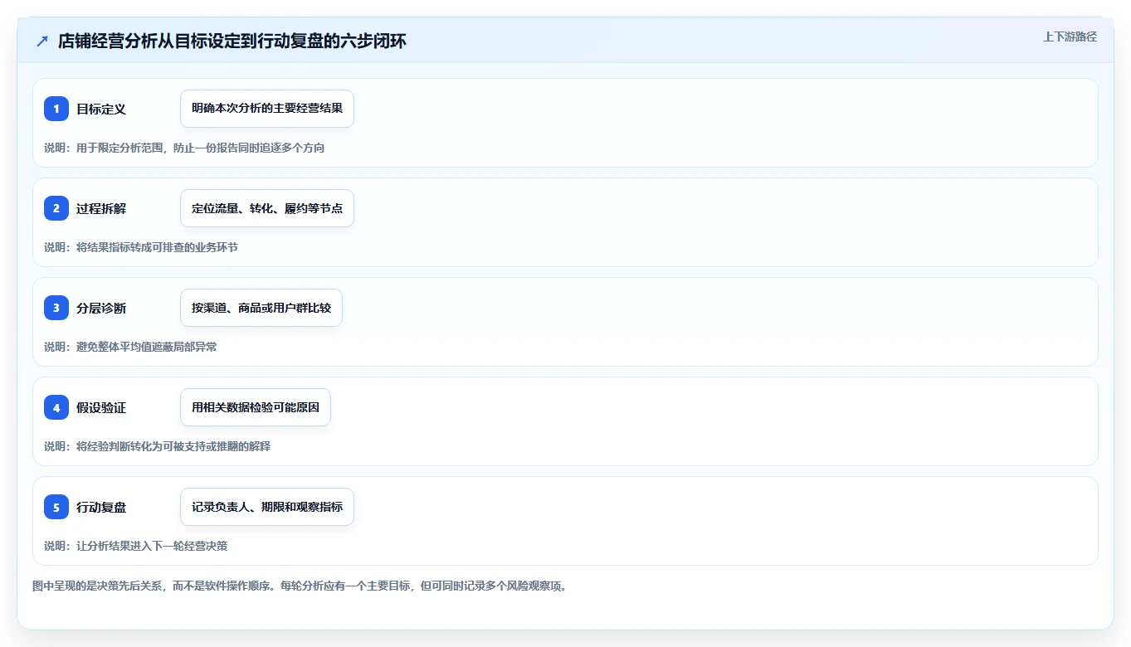1131x647 pixels.
Task: Select the 假设验证 step label
Action: pos(101,407)
